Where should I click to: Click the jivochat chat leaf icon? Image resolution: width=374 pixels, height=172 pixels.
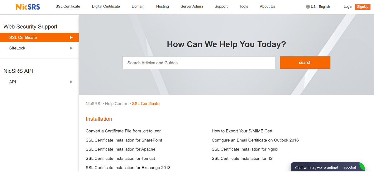coord(362,166)
